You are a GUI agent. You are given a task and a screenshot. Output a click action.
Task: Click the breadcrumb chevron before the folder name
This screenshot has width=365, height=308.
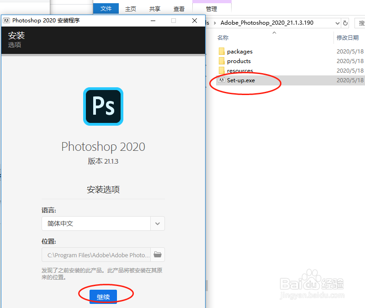tap(215, 23)
